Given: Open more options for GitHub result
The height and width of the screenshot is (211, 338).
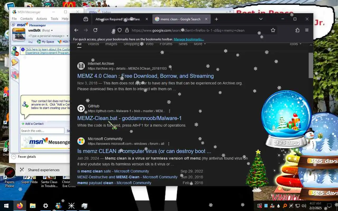Looking at the screenshot, I should (x=170, y=111).
